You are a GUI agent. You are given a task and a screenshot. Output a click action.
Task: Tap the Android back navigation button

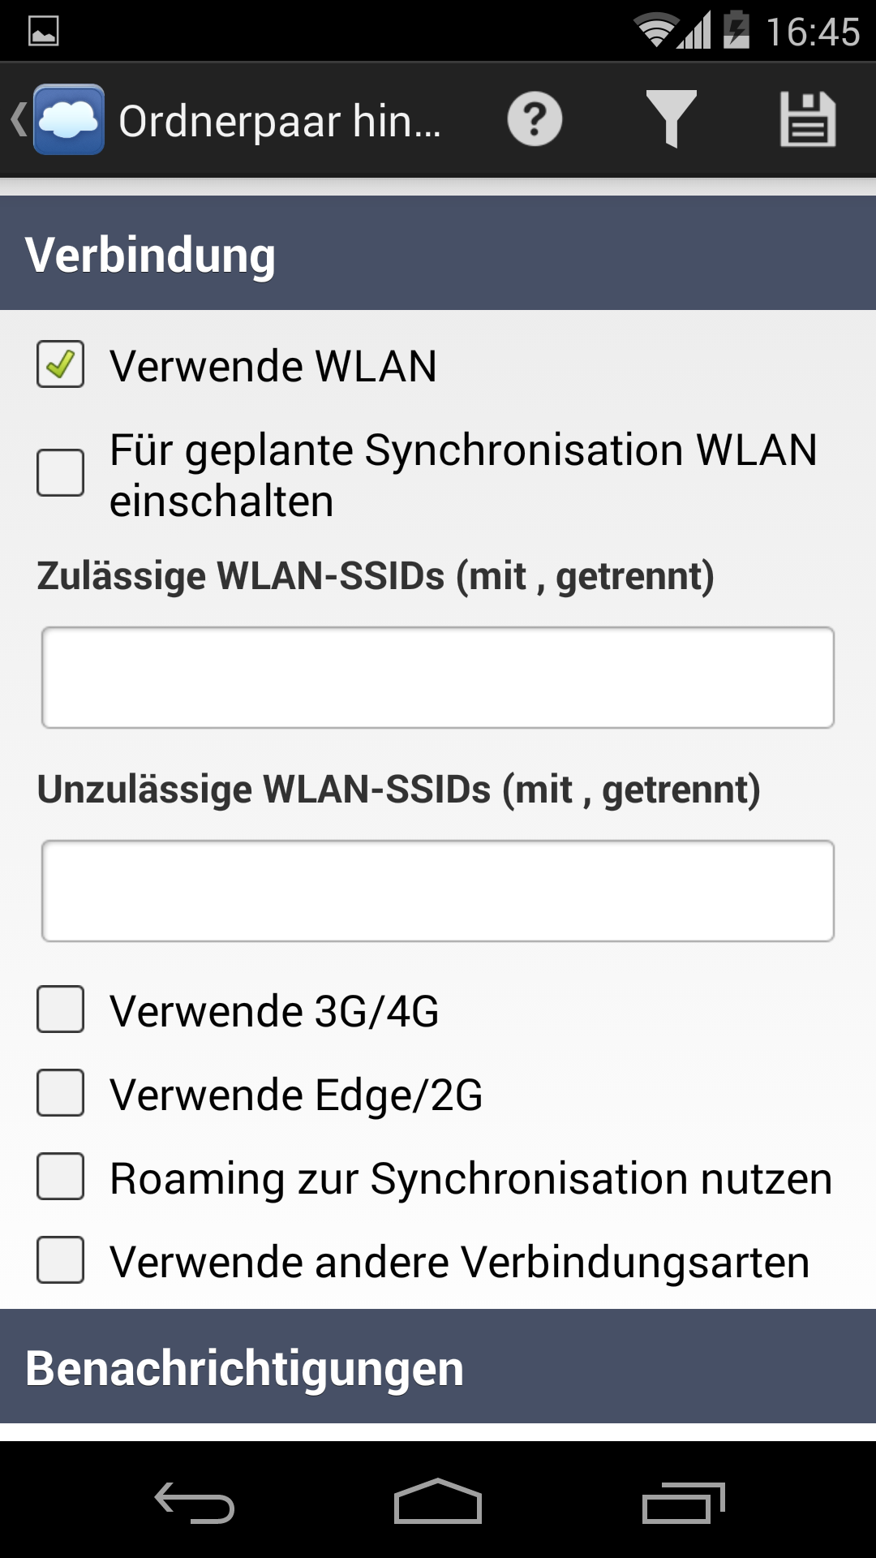[x=195, y=1502]
